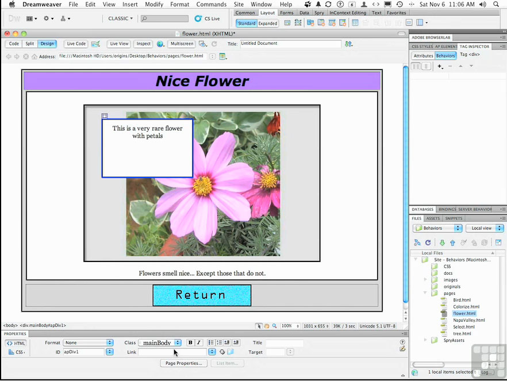
Task: Click the Put Files blue up arrow
Action: click(x=452, y=243)
